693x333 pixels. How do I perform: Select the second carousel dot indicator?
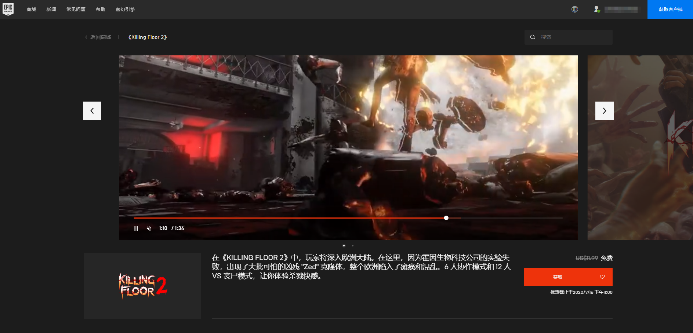pos(353,246)
